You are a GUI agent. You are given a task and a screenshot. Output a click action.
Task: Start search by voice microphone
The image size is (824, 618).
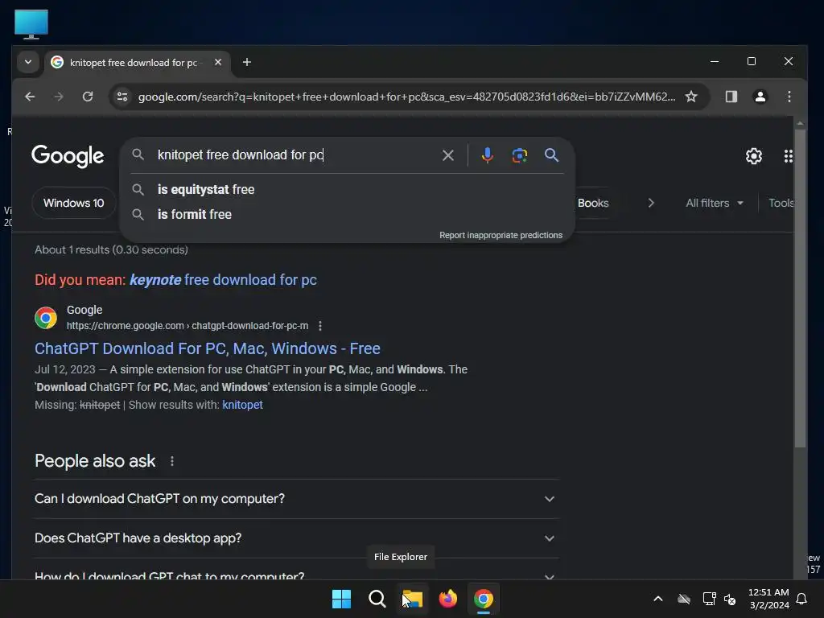487,155
